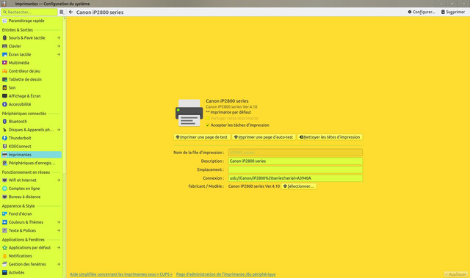
Task: Click the Souris & Pavé tactile mouse icon
Action: tap(4, 37)
